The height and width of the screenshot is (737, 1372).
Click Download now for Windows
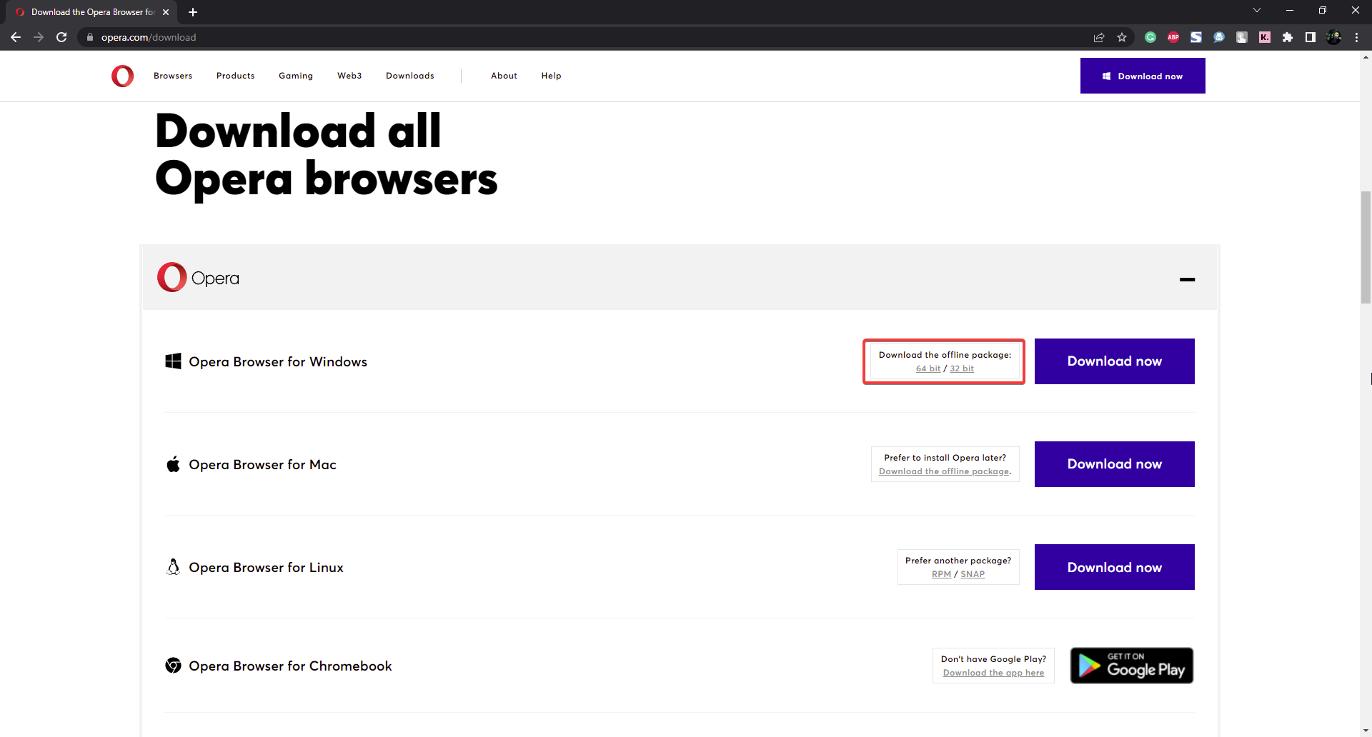tap(1115, 361)
